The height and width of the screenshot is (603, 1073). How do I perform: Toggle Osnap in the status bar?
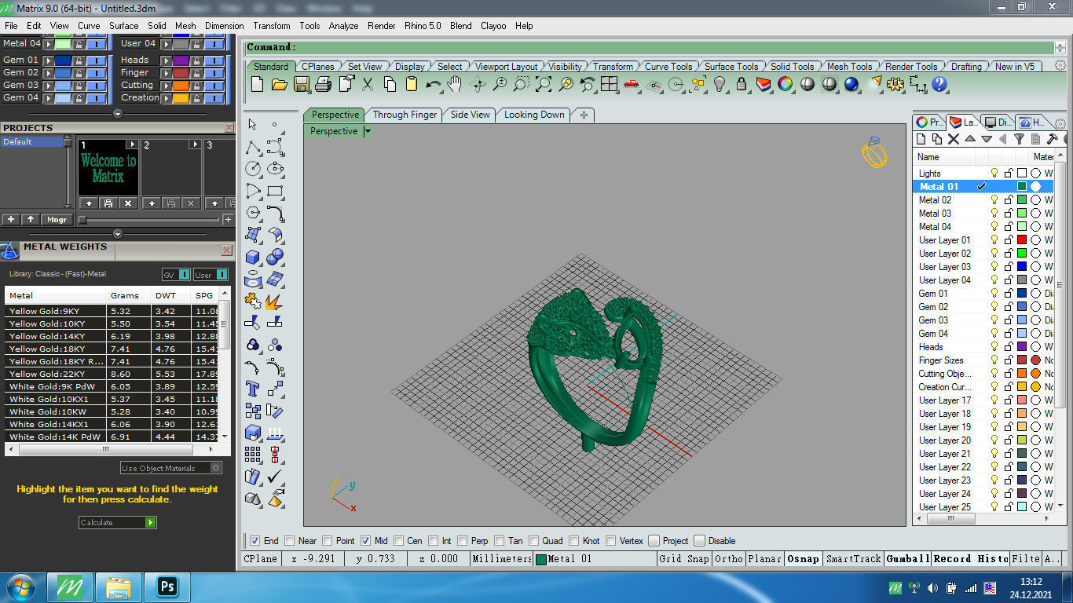tap(803, 559)
